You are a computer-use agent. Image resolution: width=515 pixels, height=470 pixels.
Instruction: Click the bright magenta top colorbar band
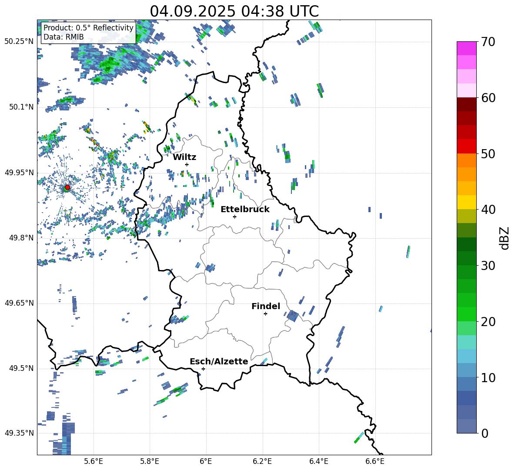coord(466,48)
